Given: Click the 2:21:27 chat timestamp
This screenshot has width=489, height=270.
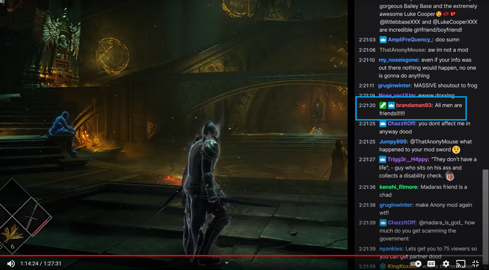Looking at the screenshot, I should tap(367, 159).
